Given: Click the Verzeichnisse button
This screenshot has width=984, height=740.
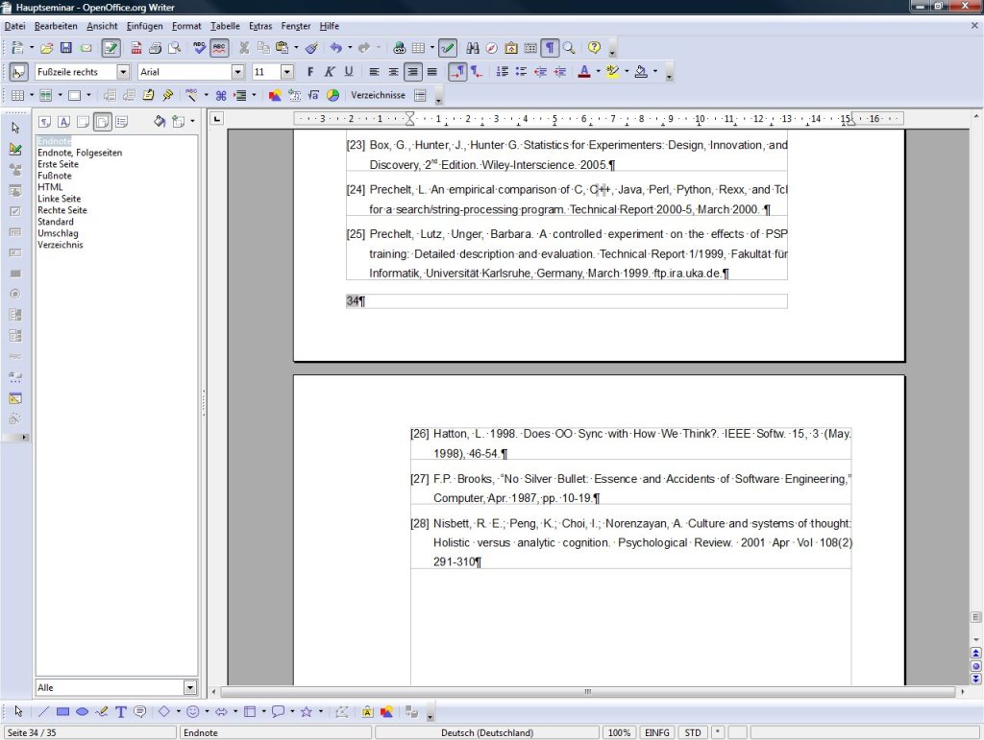Looking at the screenshot, I should (378, 95).
